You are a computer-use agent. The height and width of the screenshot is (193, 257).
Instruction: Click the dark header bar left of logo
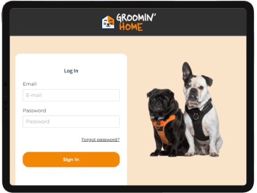(x=55, y=22)
